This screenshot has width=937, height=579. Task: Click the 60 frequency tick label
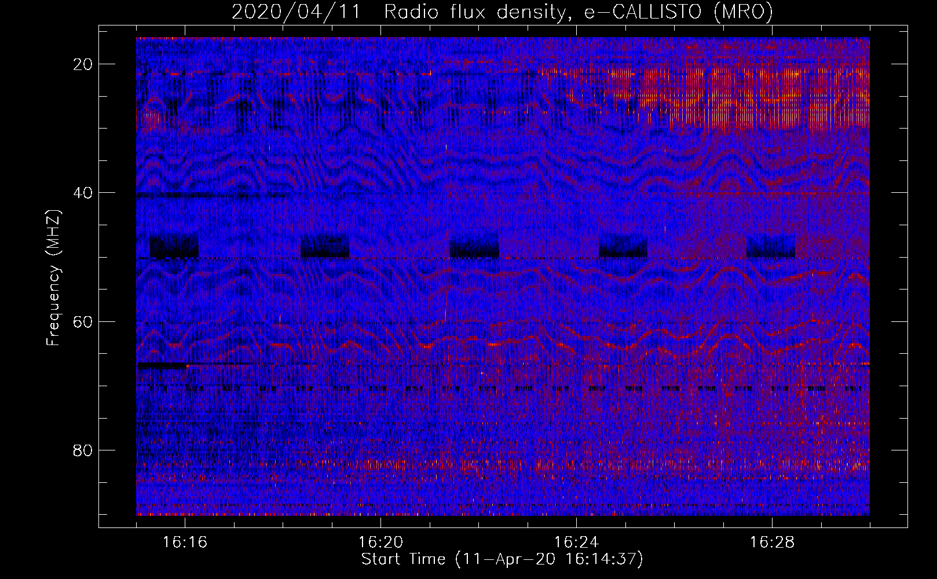pyautogui.click(x=83, y=321)
